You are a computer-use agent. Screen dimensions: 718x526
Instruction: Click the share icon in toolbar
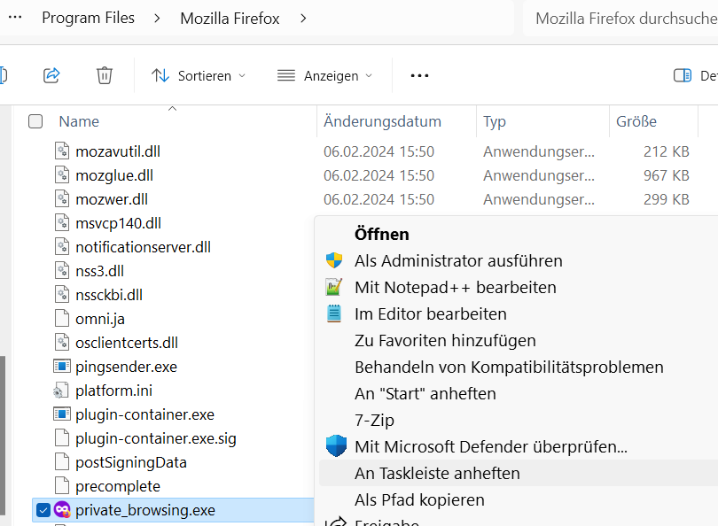coord(51,75)
